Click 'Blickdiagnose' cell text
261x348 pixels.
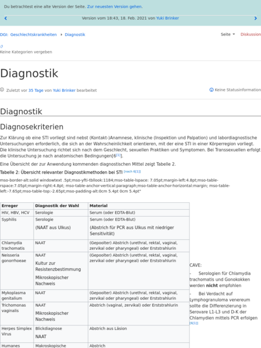pos(48,328)
